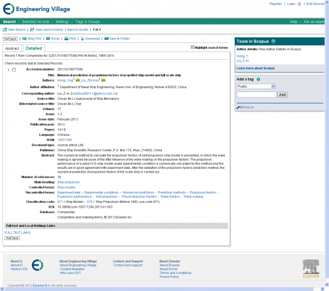Click Wake fraction term link
Screen dimensions: 329x291
pyautogui.click(x=170, y=197)
